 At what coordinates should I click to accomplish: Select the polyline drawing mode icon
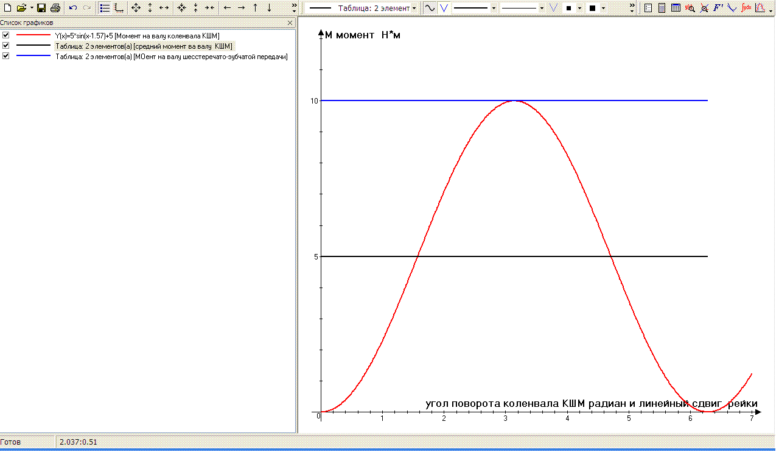tap(444, 8)
